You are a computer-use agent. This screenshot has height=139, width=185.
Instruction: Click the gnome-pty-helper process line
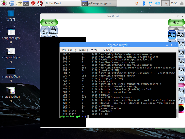click(x=118, y=108)
